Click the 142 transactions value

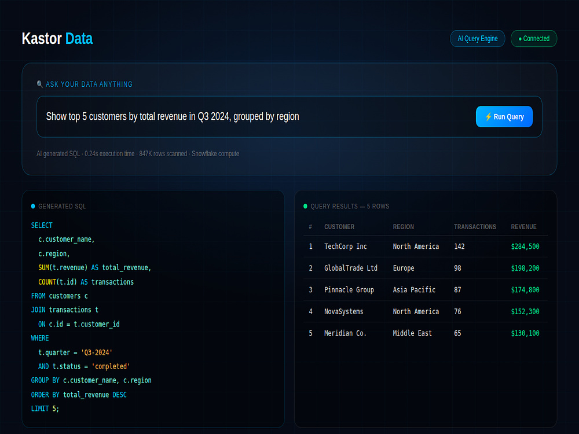click(459, 246)
